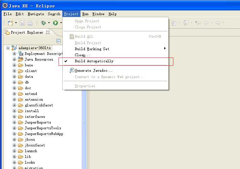The image size is (240, 169).
Task: Open the Help menu
Action: [112, 14]
